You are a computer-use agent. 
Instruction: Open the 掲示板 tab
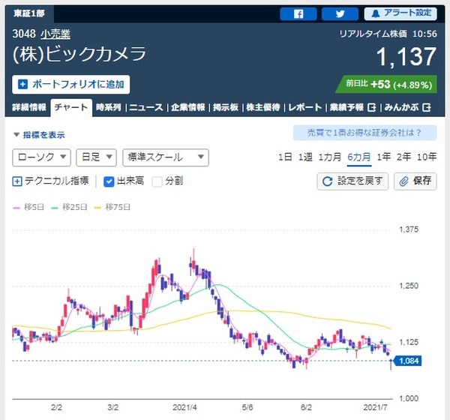[x=226, y=107]
